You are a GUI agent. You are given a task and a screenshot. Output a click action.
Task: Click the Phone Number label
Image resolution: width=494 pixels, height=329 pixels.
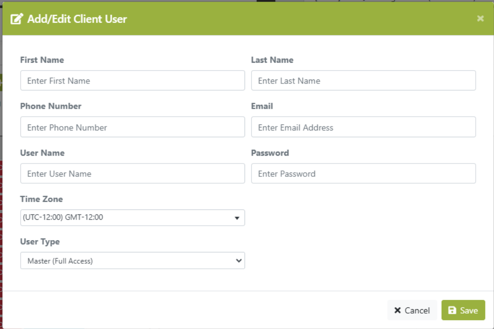click(x=51, y=106)
